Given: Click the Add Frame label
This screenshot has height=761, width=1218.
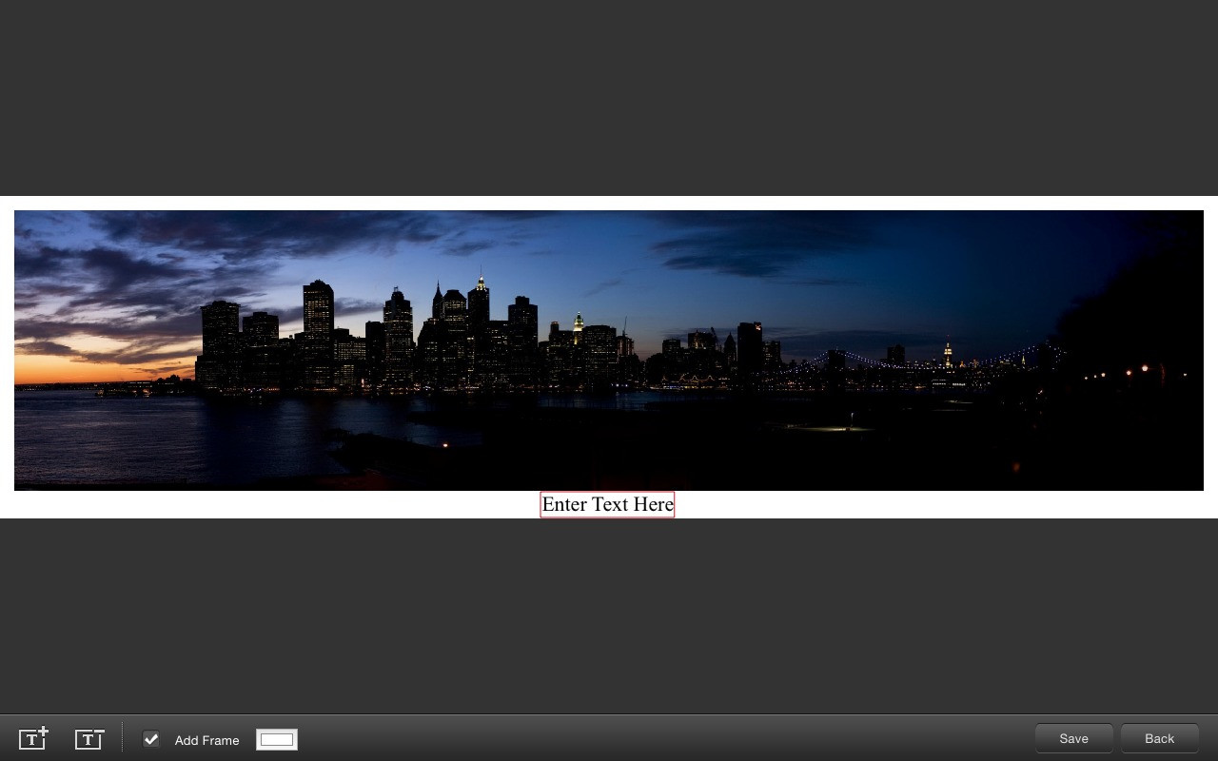Looking at the screenshot, I should tap(206, 740).
